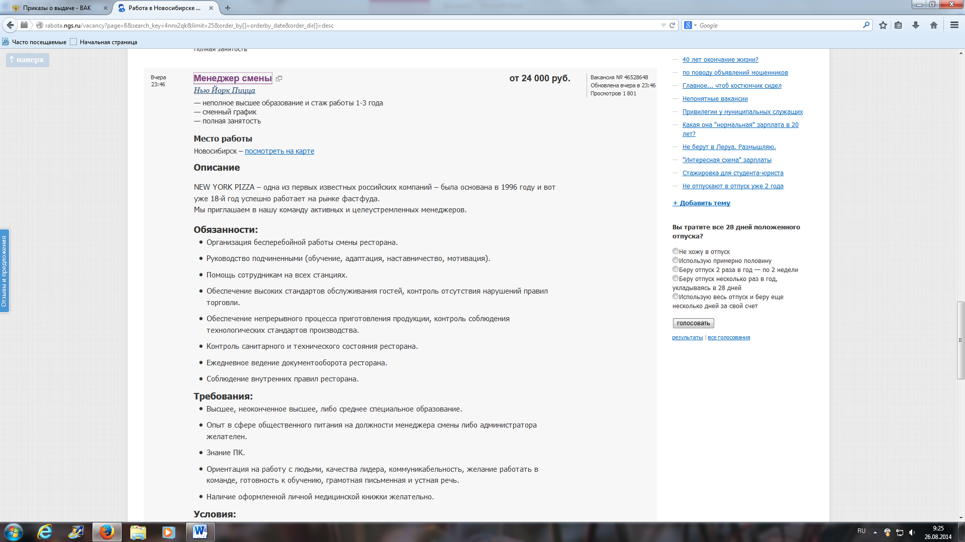Select the Не хожу в отпуск option
Viewport: 965px width, 542px height.
[675, 251]
